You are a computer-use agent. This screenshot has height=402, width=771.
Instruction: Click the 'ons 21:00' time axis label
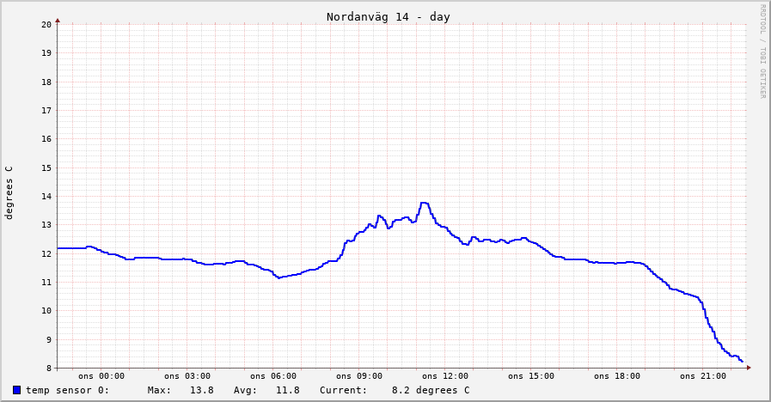(703, 376)
